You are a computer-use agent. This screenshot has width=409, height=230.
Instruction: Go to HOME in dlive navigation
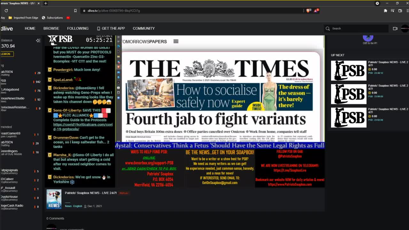[30, 28]
